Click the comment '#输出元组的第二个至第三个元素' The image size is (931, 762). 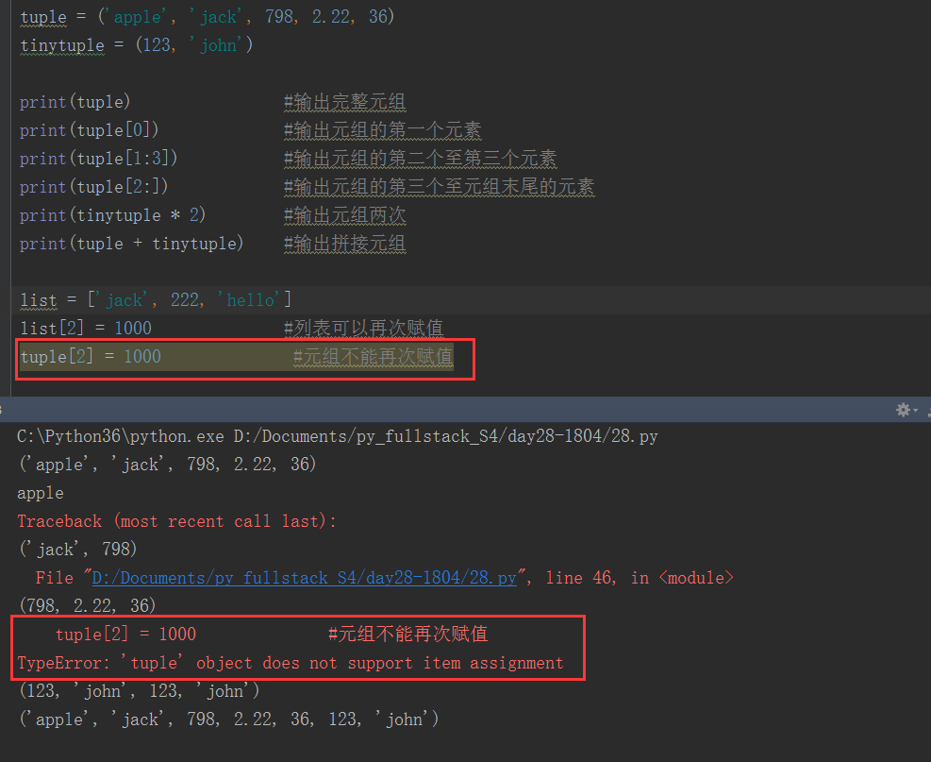pyautogui.click(x=421, y=159)
